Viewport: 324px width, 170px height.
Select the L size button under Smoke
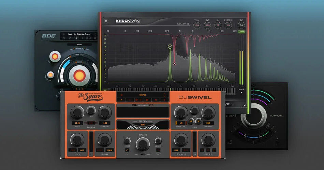214,150
